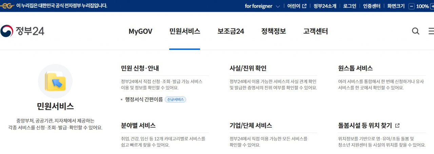Image resolution: width=434 pixels, height=154 pixels.
Task: Open the 정부24소개 link
Action: [325, 6]
